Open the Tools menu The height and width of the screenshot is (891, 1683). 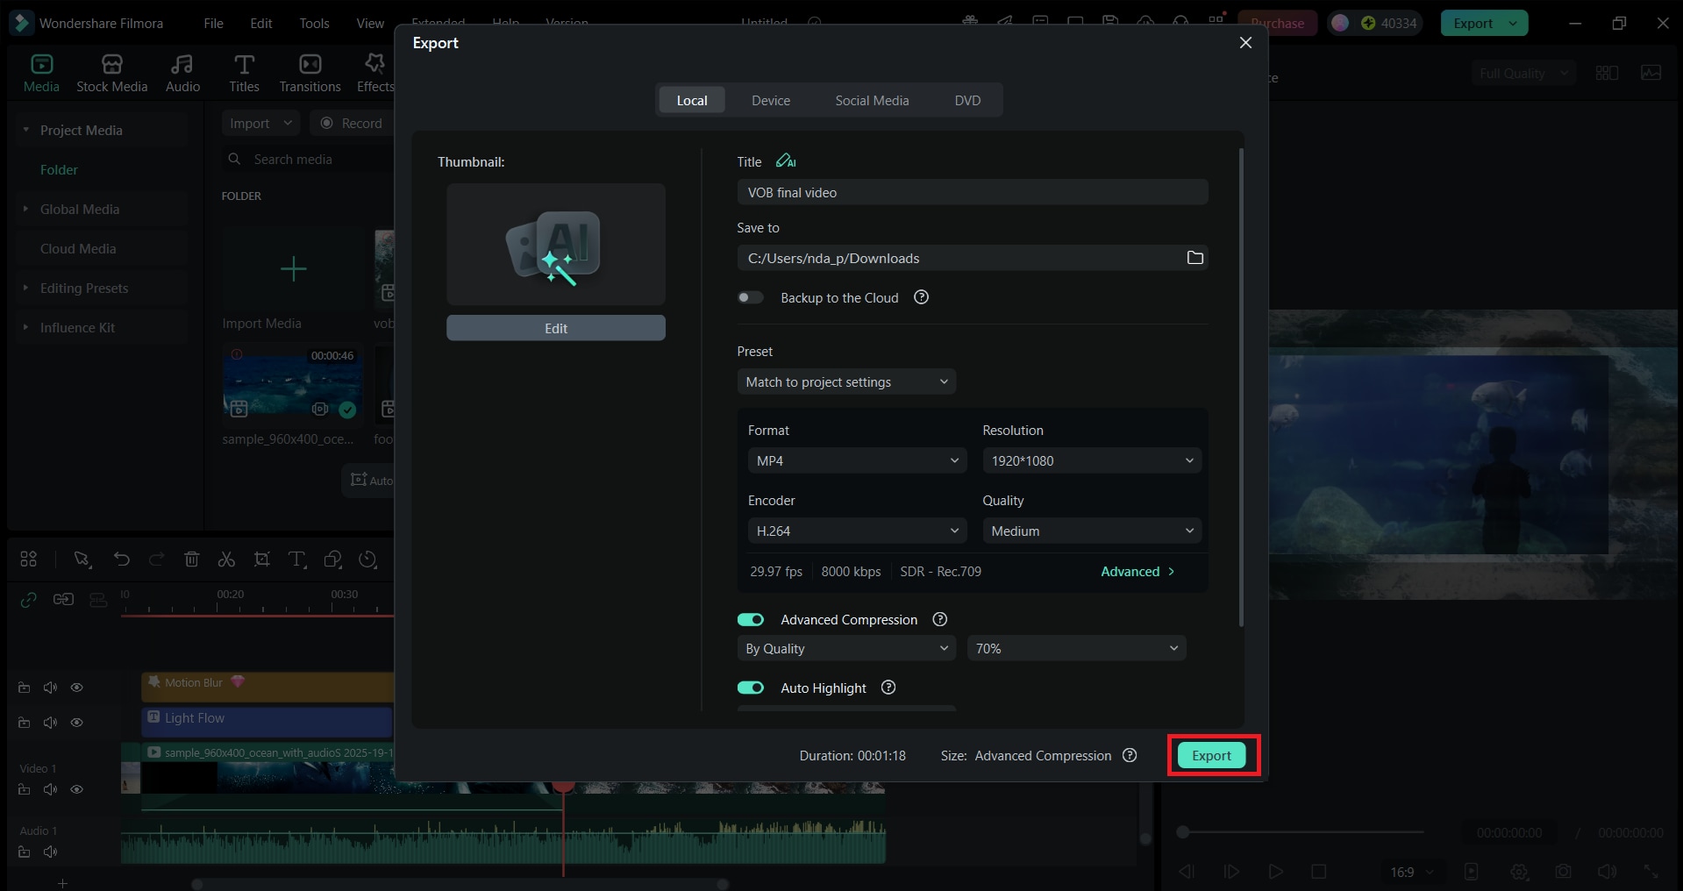coord(314,23)
